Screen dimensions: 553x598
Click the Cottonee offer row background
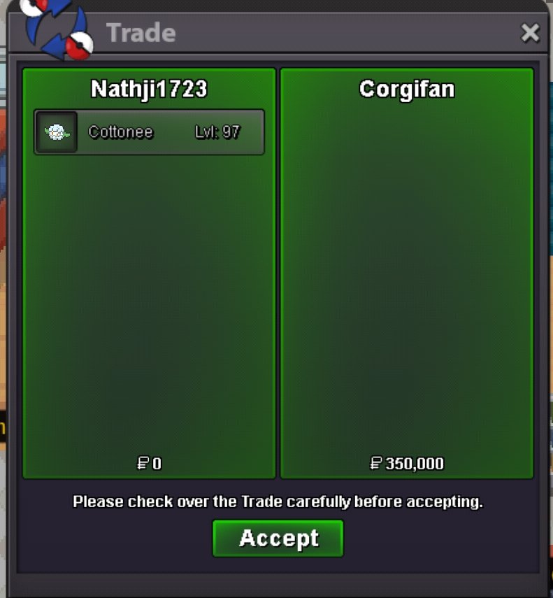point(149,132)
